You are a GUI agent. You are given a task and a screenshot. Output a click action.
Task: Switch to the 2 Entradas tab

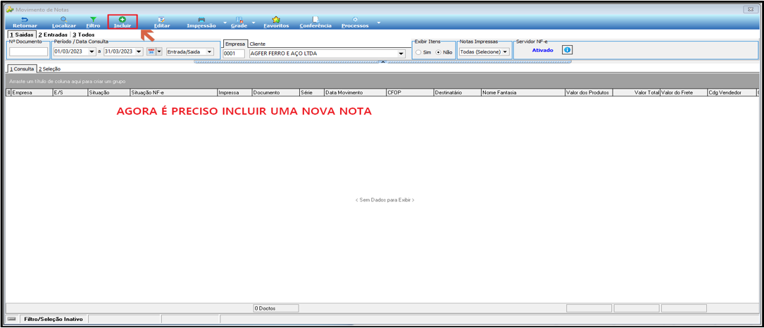[53, 35]
